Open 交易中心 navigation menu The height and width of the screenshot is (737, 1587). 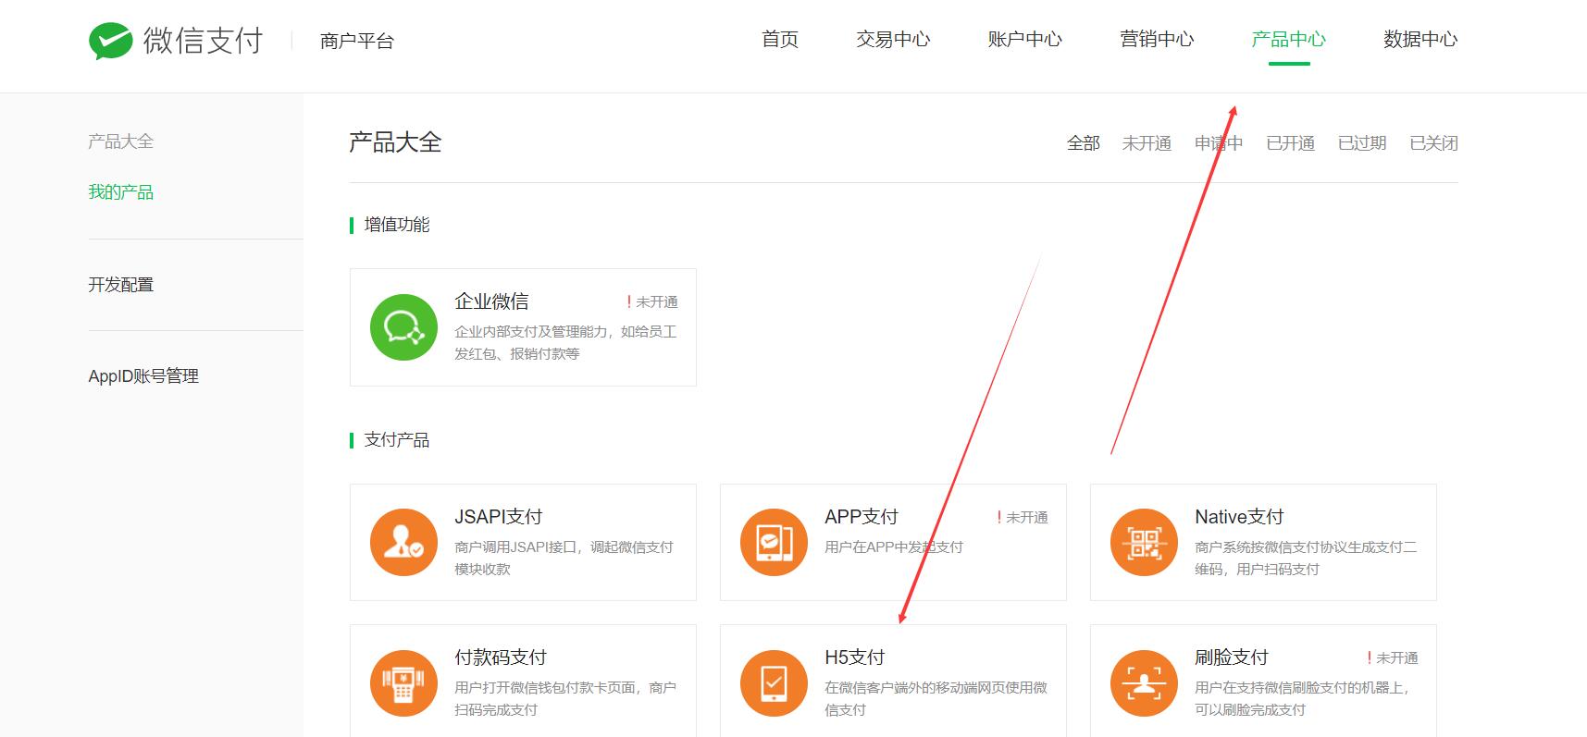pyautogui.click(x=893, y=40)
